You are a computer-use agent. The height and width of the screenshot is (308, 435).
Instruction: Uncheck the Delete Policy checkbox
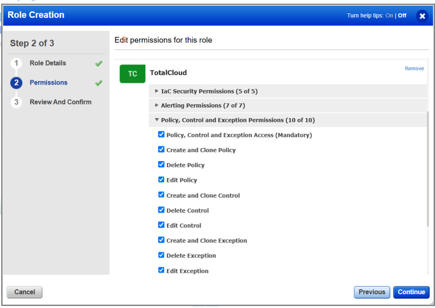[x=161, y=164]
